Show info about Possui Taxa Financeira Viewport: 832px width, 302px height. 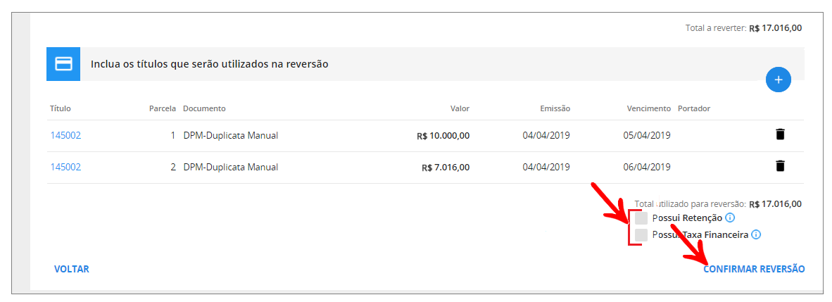[x=756, y=234]
